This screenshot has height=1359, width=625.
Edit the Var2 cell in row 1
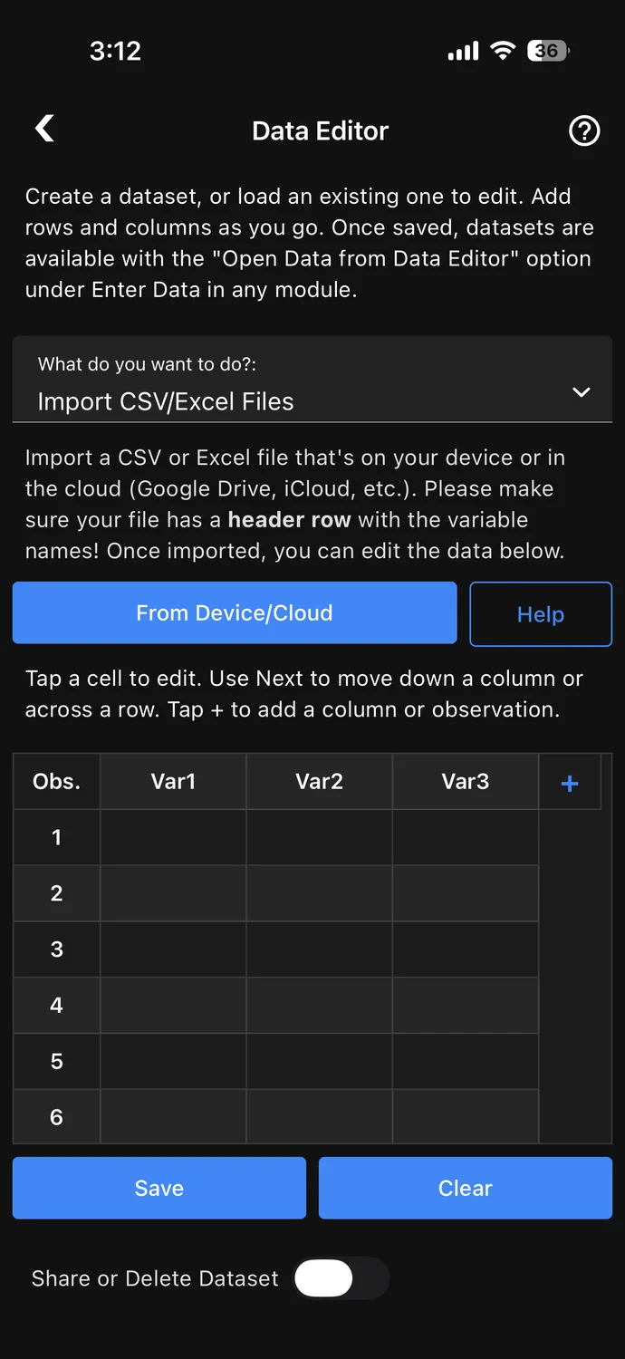click(x=319, y=837)
